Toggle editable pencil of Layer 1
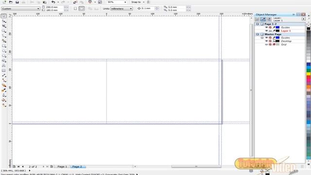The image size is (311, 175). click(274, 31)
